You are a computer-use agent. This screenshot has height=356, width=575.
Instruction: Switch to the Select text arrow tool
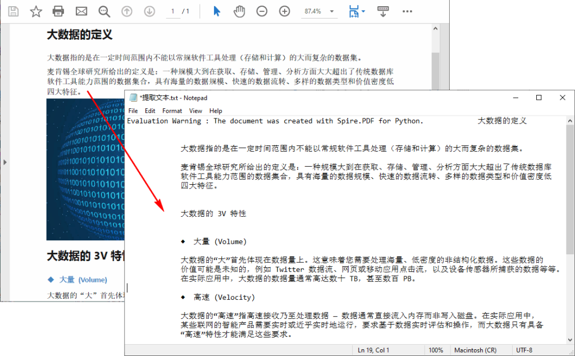(216, 11)
